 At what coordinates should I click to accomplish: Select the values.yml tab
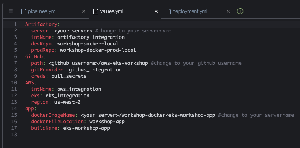pyautogui.click(x=125, y=11)
